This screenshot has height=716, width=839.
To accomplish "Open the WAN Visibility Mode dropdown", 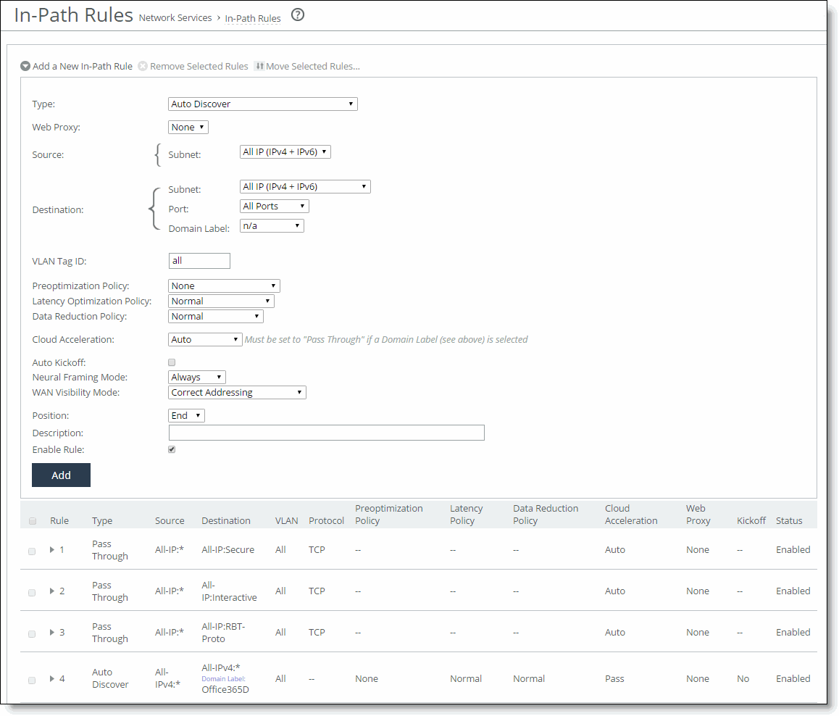I will [237, 392].
